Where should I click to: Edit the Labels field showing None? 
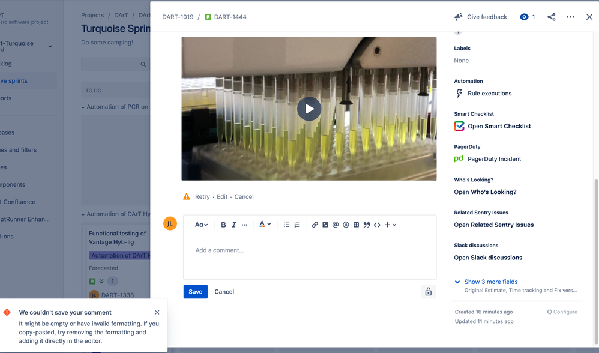(461, 61)
